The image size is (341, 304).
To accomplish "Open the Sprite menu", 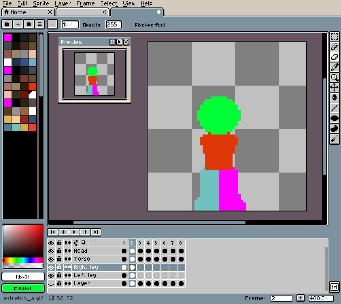I will click(41, 3).
